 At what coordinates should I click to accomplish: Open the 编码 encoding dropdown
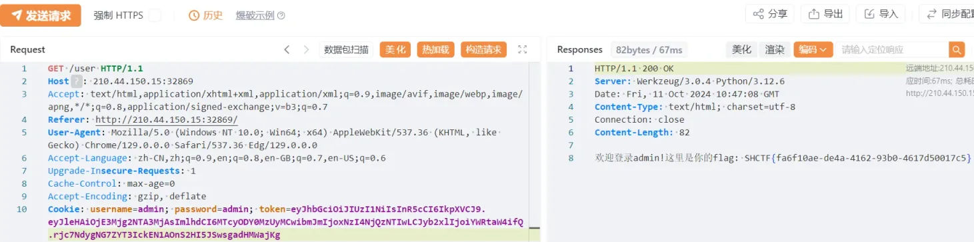813,49
